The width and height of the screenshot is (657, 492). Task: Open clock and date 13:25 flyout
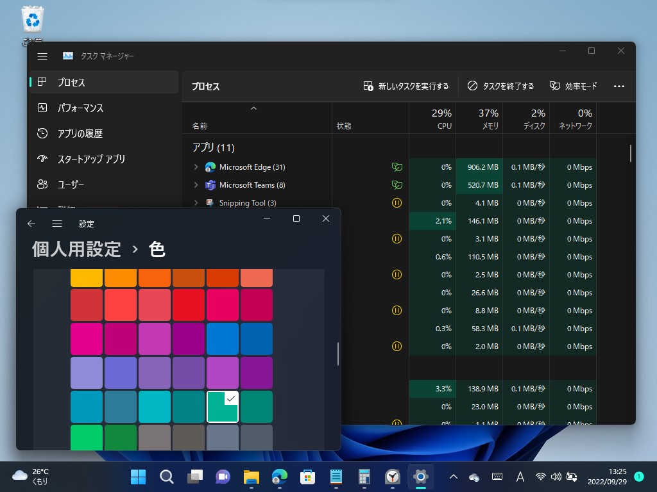pos(607,477)
